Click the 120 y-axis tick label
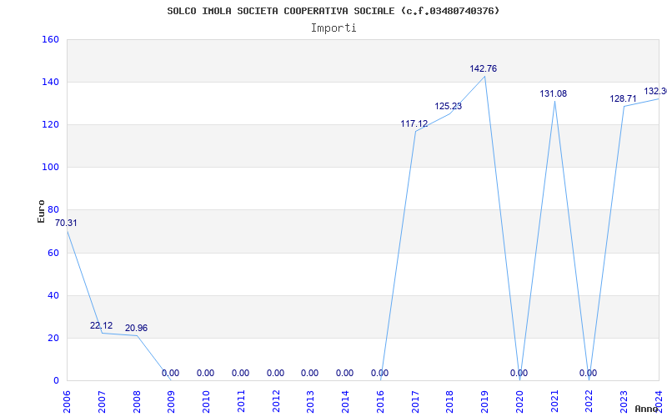Image resolution: width=667 pixels, height=417 pixels. pyautogui.click(x=50, y=124)
